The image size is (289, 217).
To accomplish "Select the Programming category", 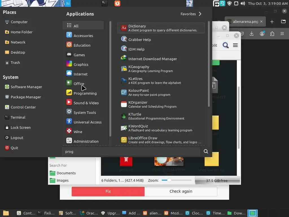I will tap(83, 93).
